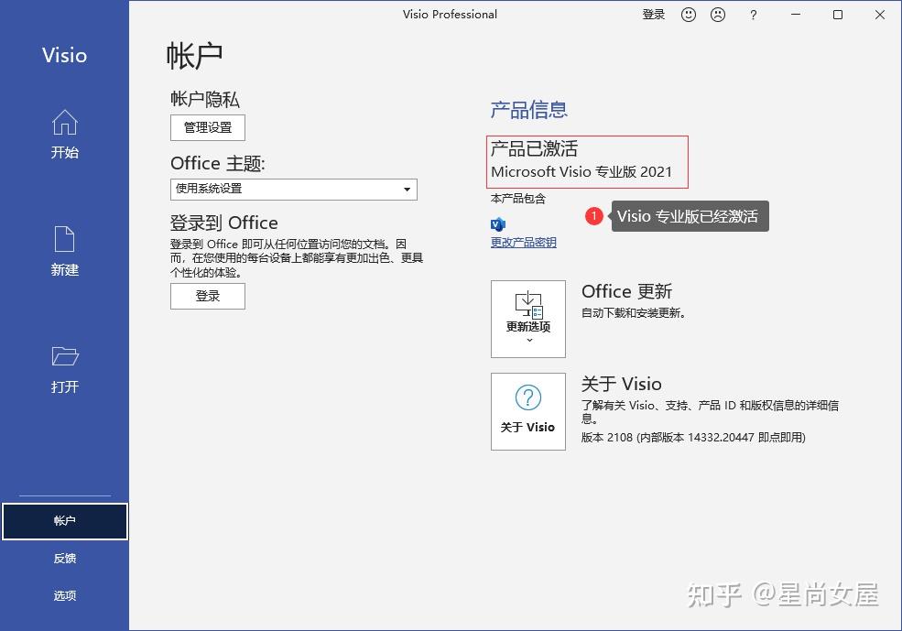
Task: Click the 登录 sign-in button
Action: pos(207,296)
